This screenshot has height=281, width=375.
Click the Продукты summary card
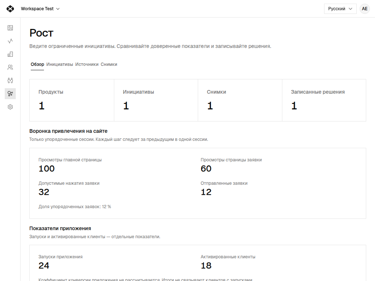coord(72,100)
